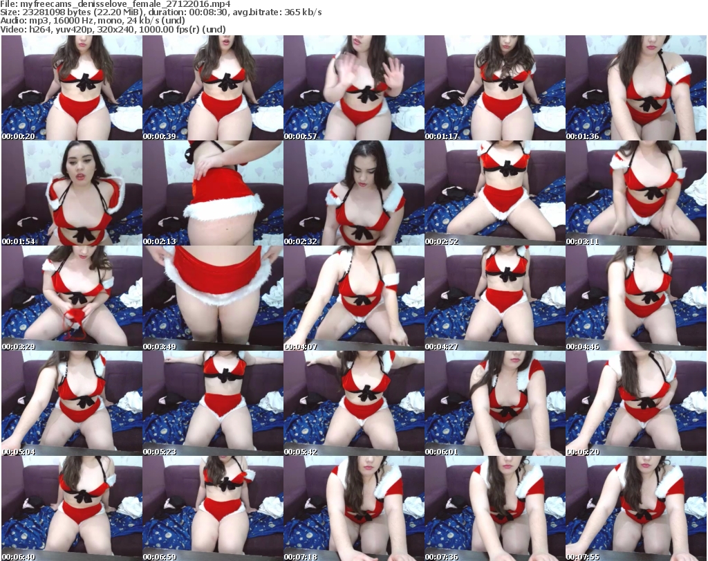Select the frame marked 00:02:32
This screenshot has height=561, width=708.
point(353,193)
